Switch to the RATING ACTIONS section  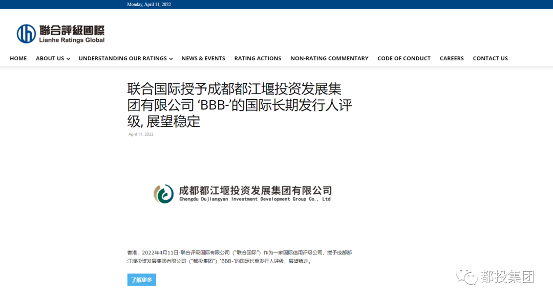tap(258, 58)
